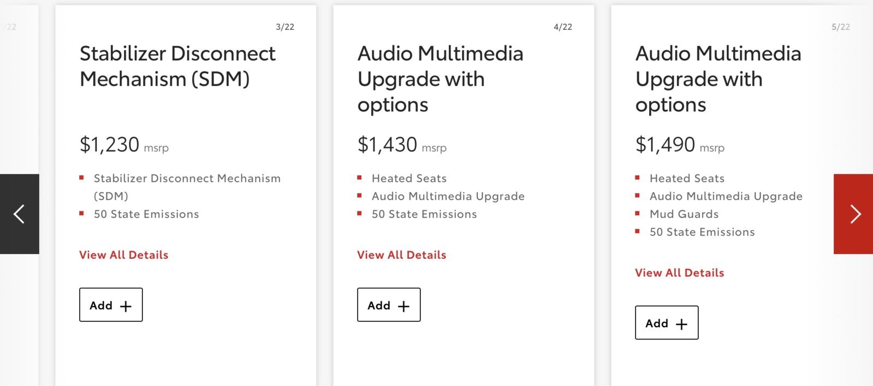Image resolution: width=873 pixels, height=386 pixels.
Task: Add the $1,490 Audio Multimedia Upgrade package
Action: click(x=667, y=323)
